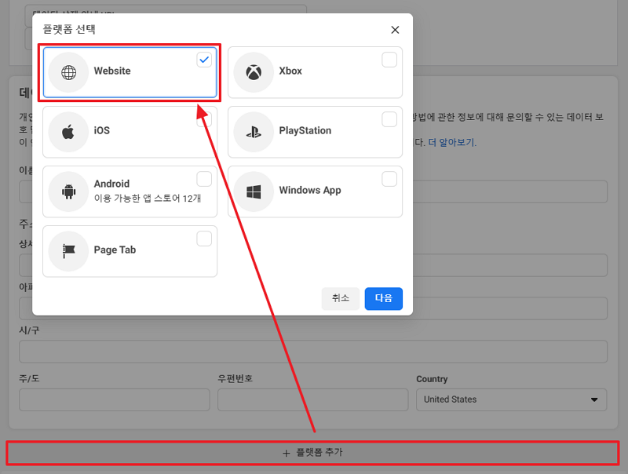Open the 더 알아보기 link
This screenshot has width=628, height=474.
[x=452, y=143]
